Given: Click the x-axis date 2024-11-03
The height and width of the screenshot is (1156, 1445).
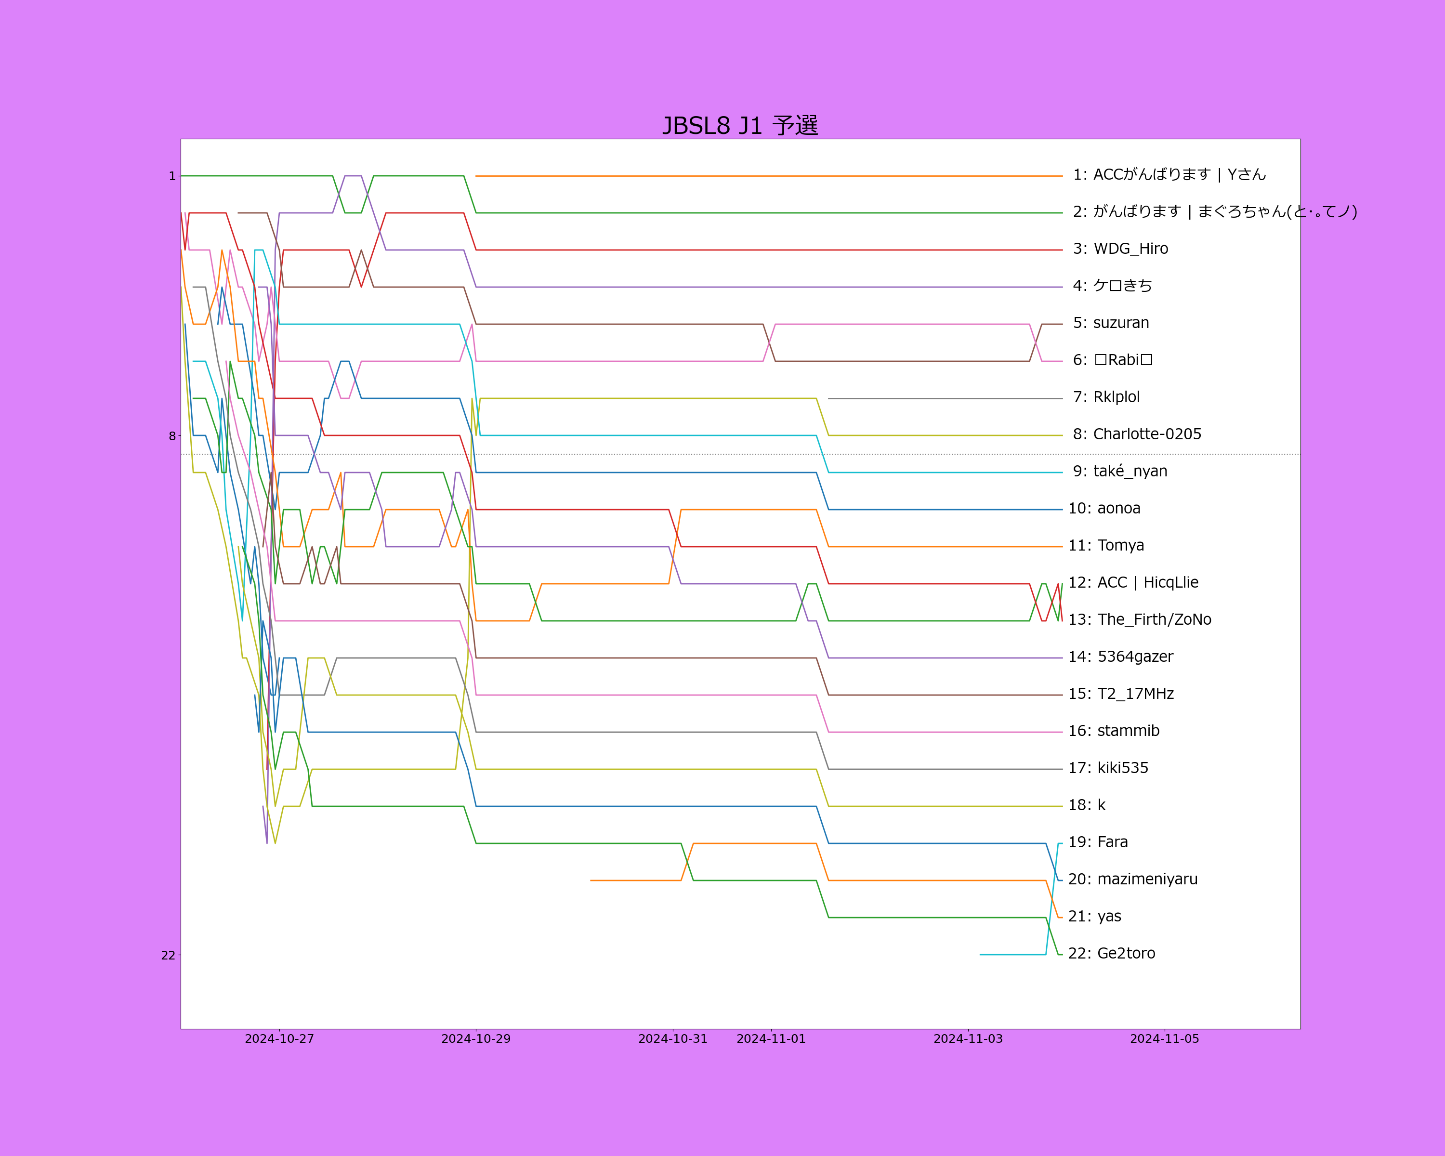Looking at the screenshot, I should (x=968, y=1039).
